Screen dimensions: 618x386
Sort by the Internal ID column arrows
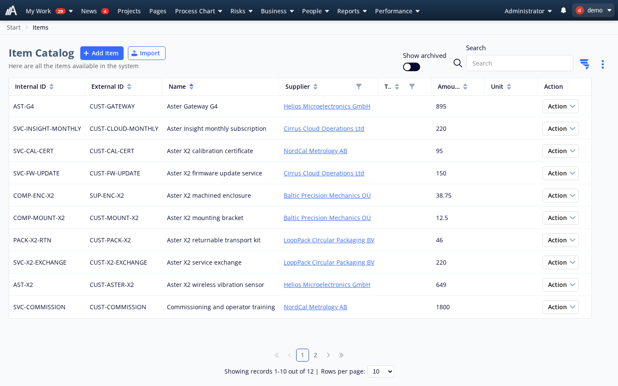point(51,87)
